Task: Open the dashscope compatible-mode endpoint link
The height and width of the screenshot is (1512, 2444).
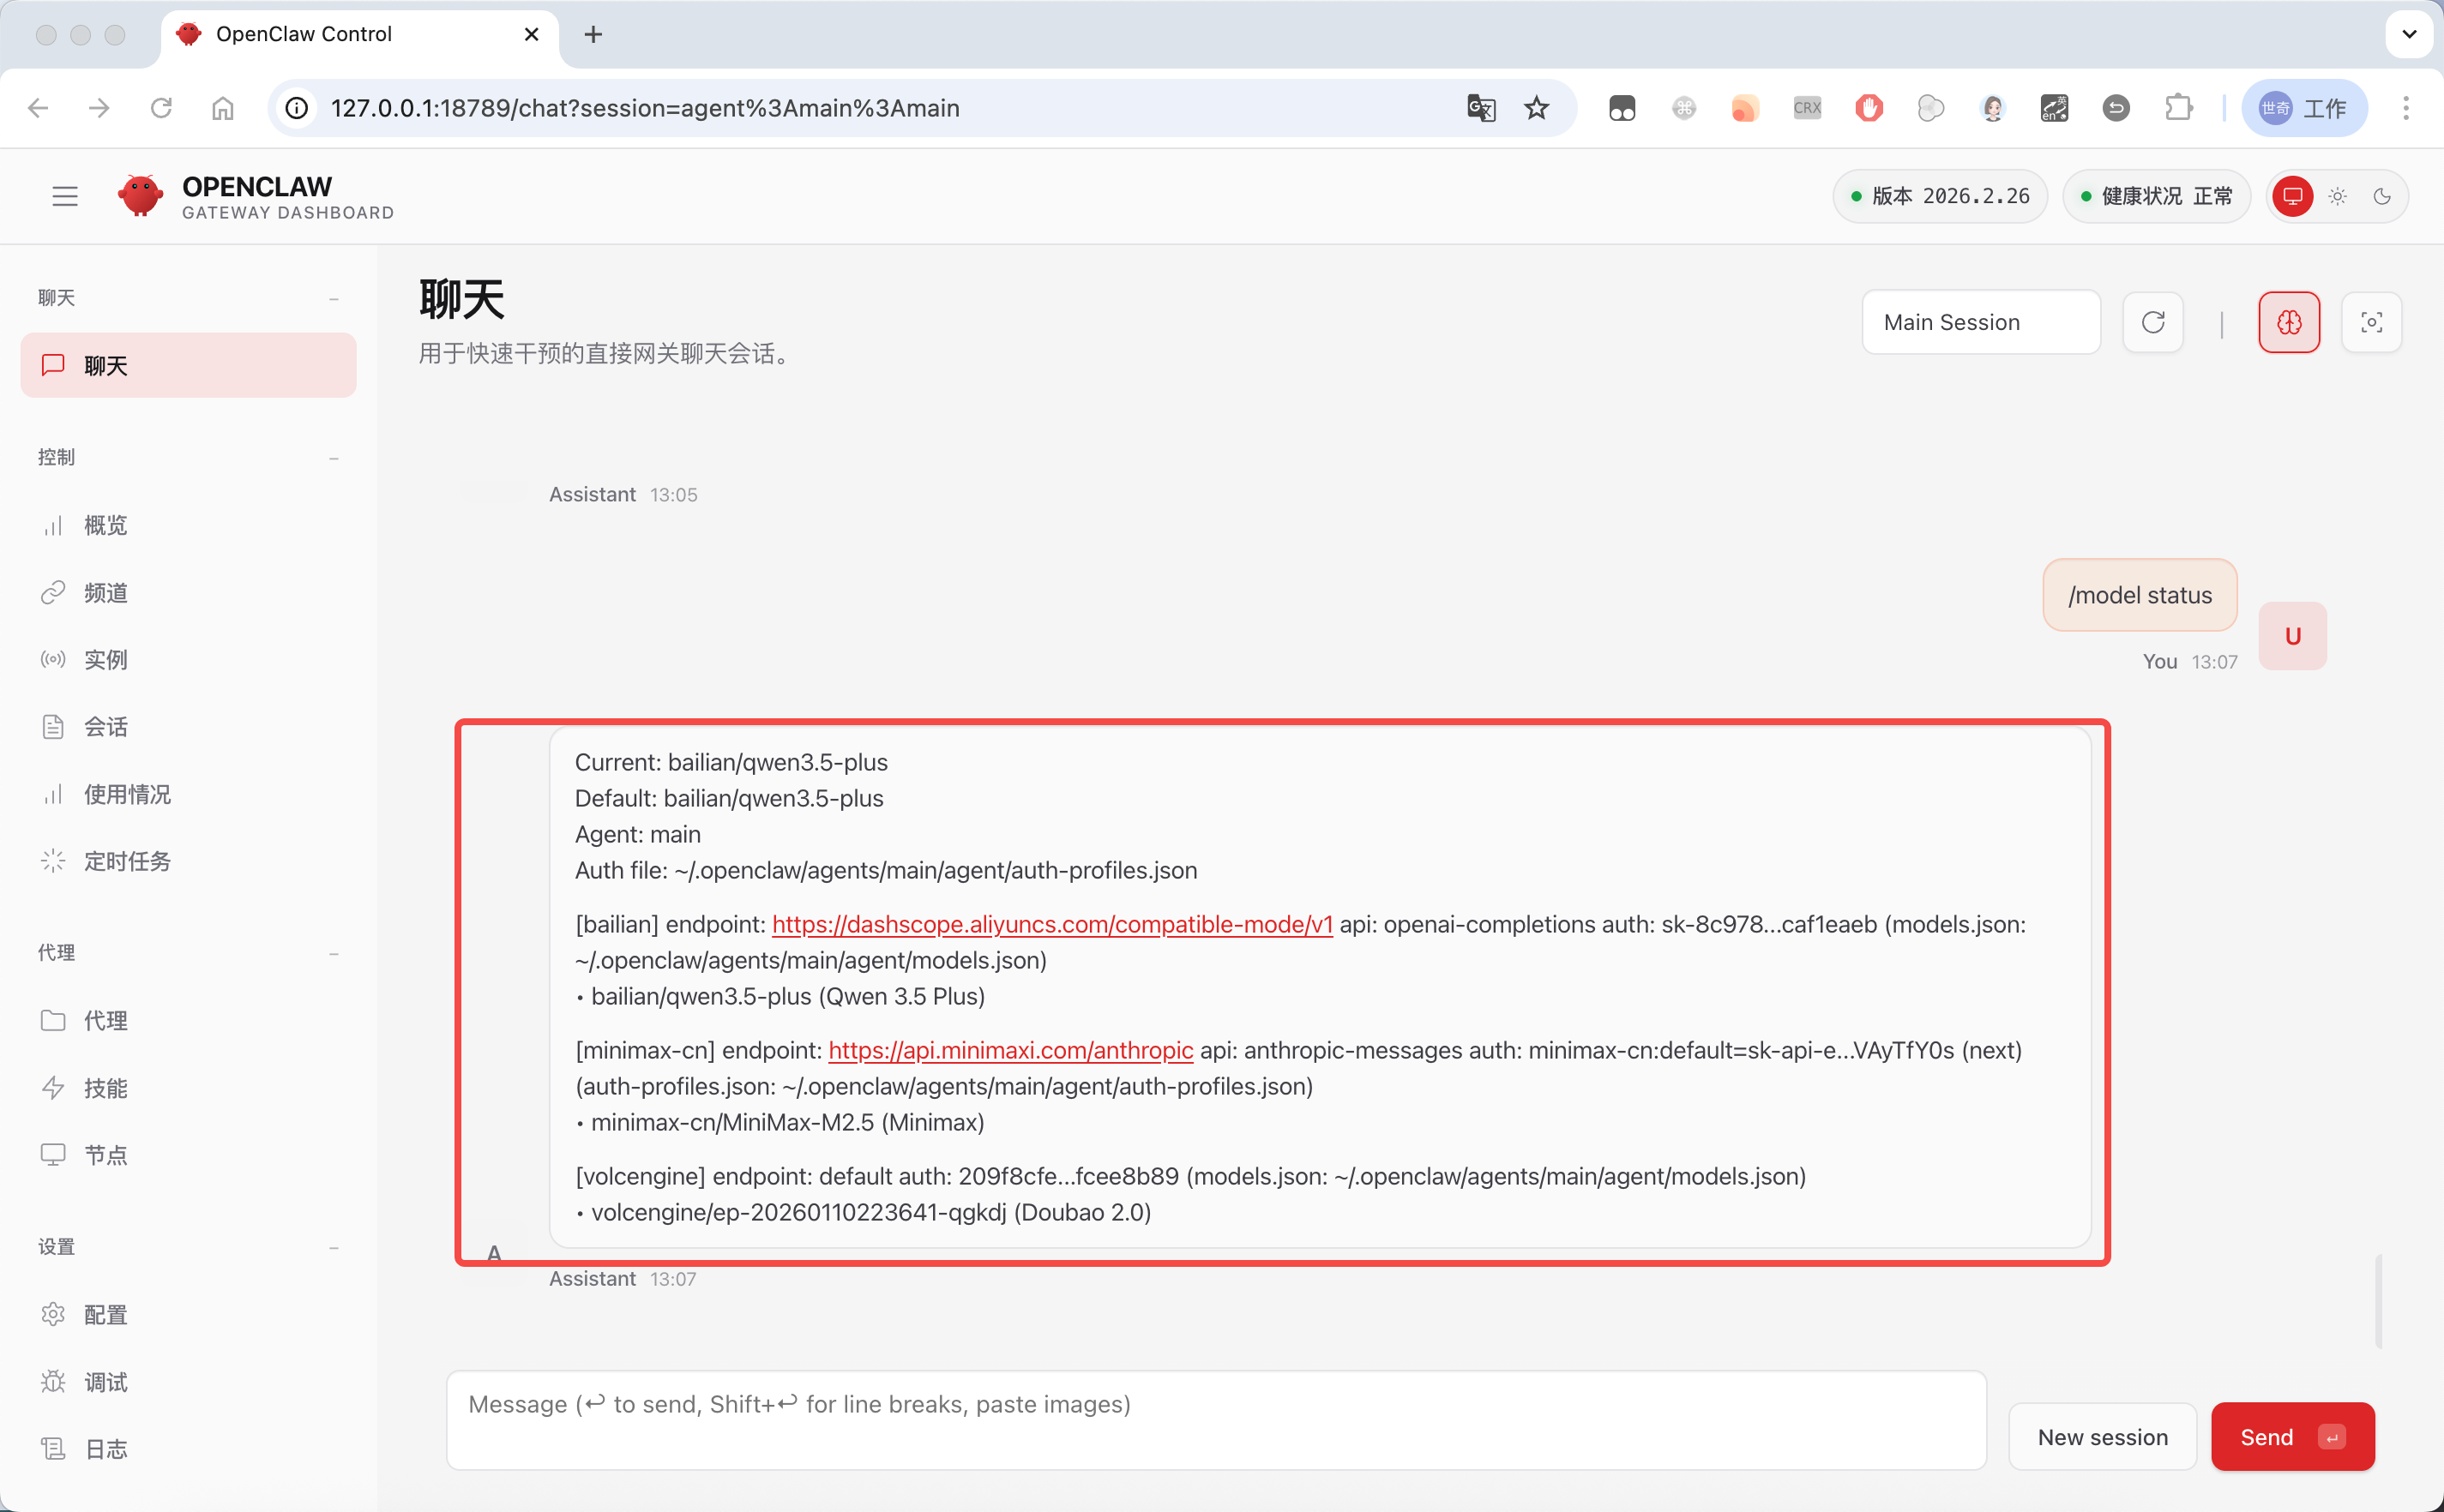Action: click(x=1052, y=924)
